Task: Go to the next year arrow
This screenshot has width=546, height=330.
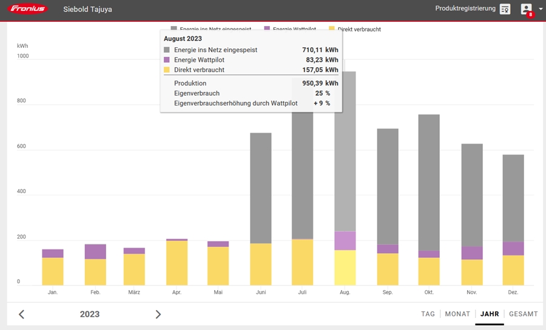Action: pyautogui.click(x=158, y=314)
